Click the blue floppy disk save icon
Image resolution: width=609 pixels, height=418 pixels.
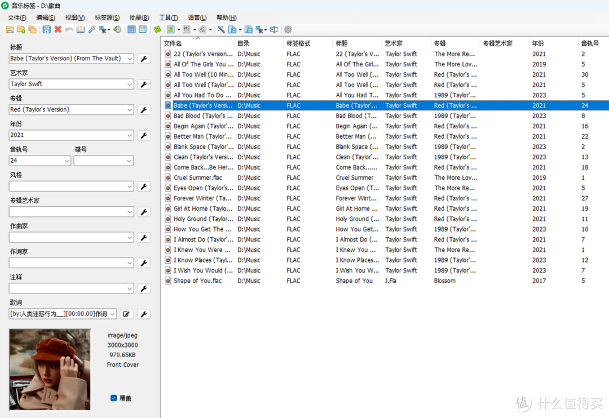pyautogui.click(x=46, y=29)
